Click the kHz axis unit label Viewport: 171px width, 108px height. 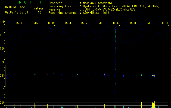2,22
